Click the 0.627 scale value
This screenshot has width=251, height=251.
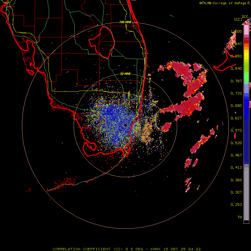coord(236,118)
